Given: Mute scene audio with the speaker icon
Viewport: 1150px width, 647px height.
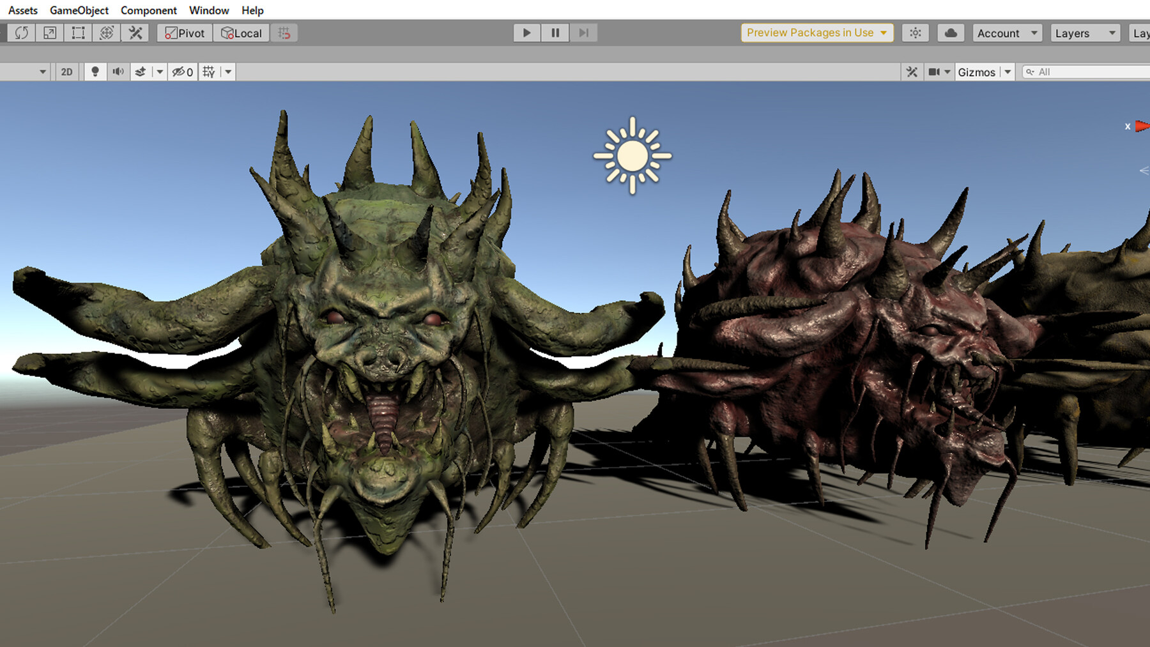Looking at the screenshot, I should point(118,72).
